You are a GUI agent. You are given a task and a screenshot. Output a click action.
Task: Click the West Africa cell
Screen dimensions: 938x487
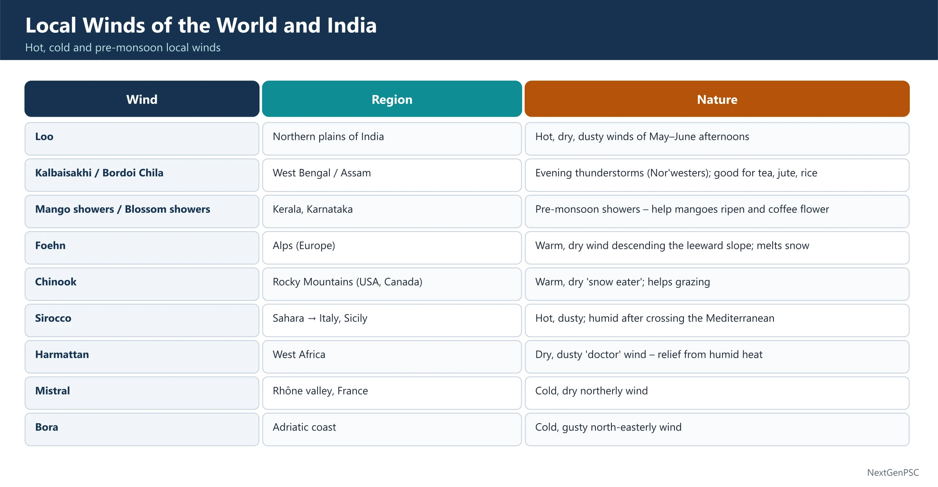click(392, 357)
